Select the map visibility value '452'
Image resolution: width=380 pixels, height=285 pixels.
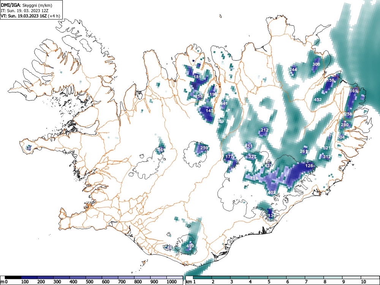(318, 100)
